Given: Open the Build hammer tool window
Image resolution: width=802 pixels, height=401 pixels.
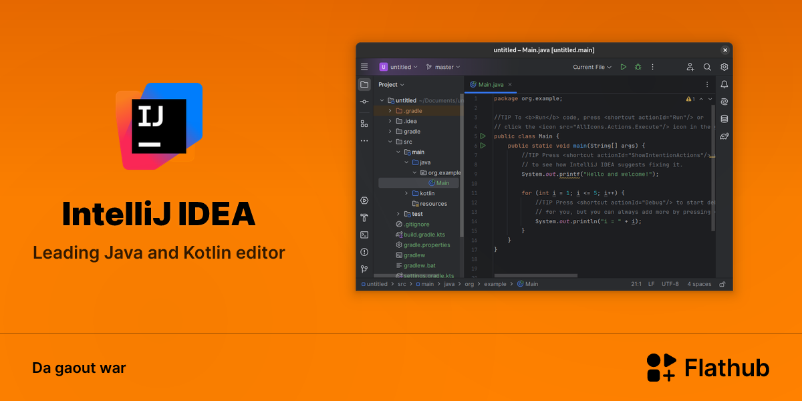Looking at the screenshot, I should click(x=364, y=218).
